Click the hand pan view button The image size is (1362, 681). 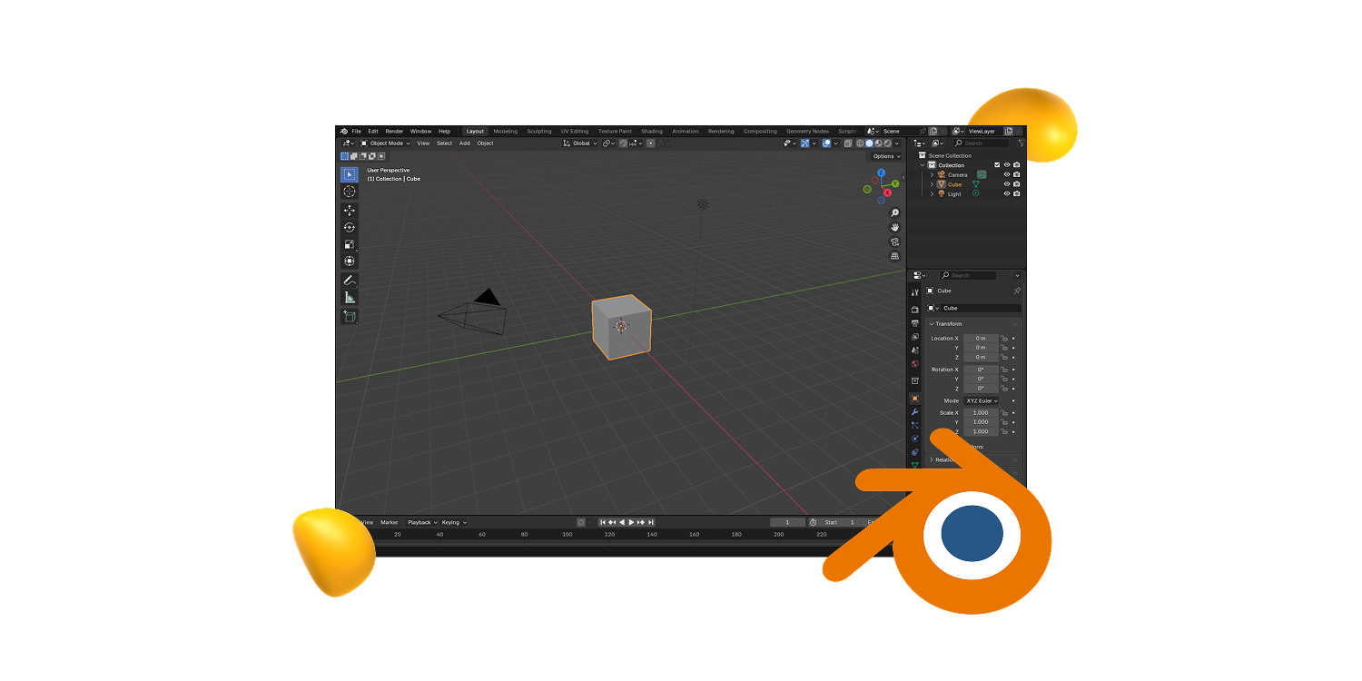[x=894, y=227]
